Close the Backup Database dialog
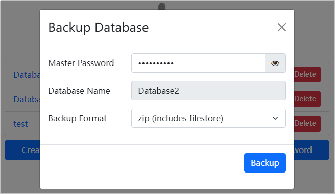 (281, 27)
